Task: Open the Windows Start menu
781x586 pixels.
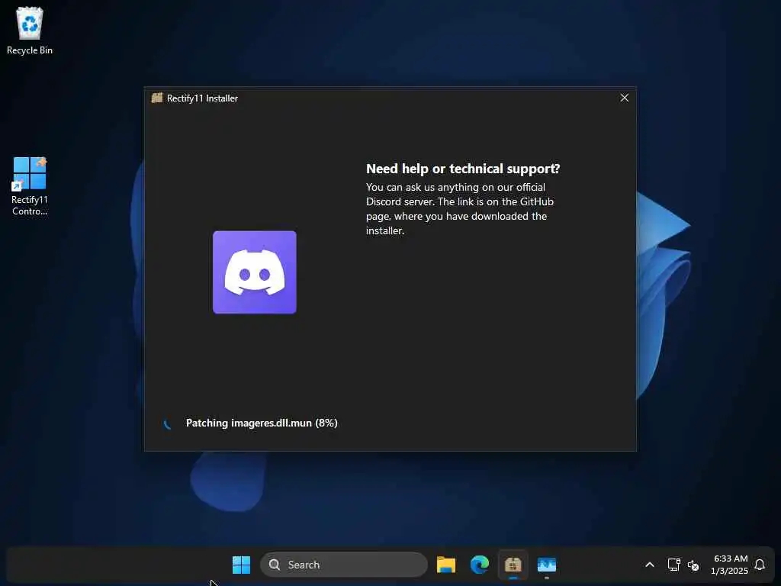Action: coord(242,565)
